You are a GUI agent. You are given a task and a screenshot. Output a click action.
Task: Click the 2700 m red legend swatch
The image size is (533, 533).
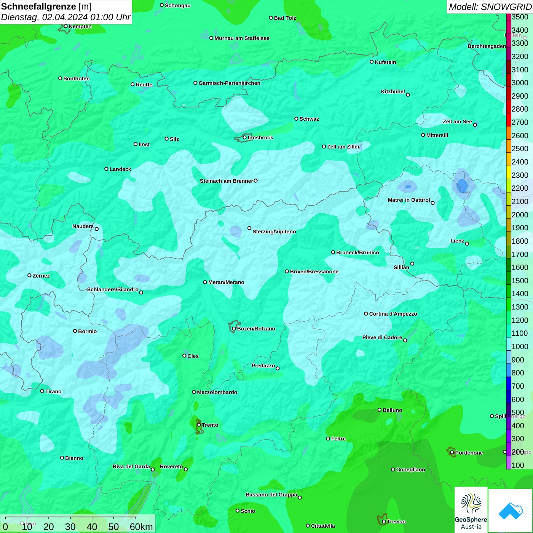click(509, 120)
